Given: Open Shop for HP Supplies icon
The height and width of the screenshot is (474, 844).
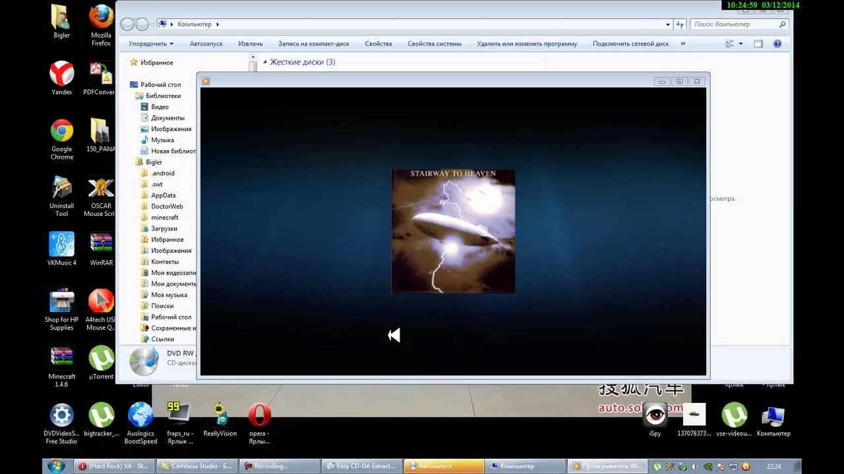Looking at the screenshot, I should [62, 309].
